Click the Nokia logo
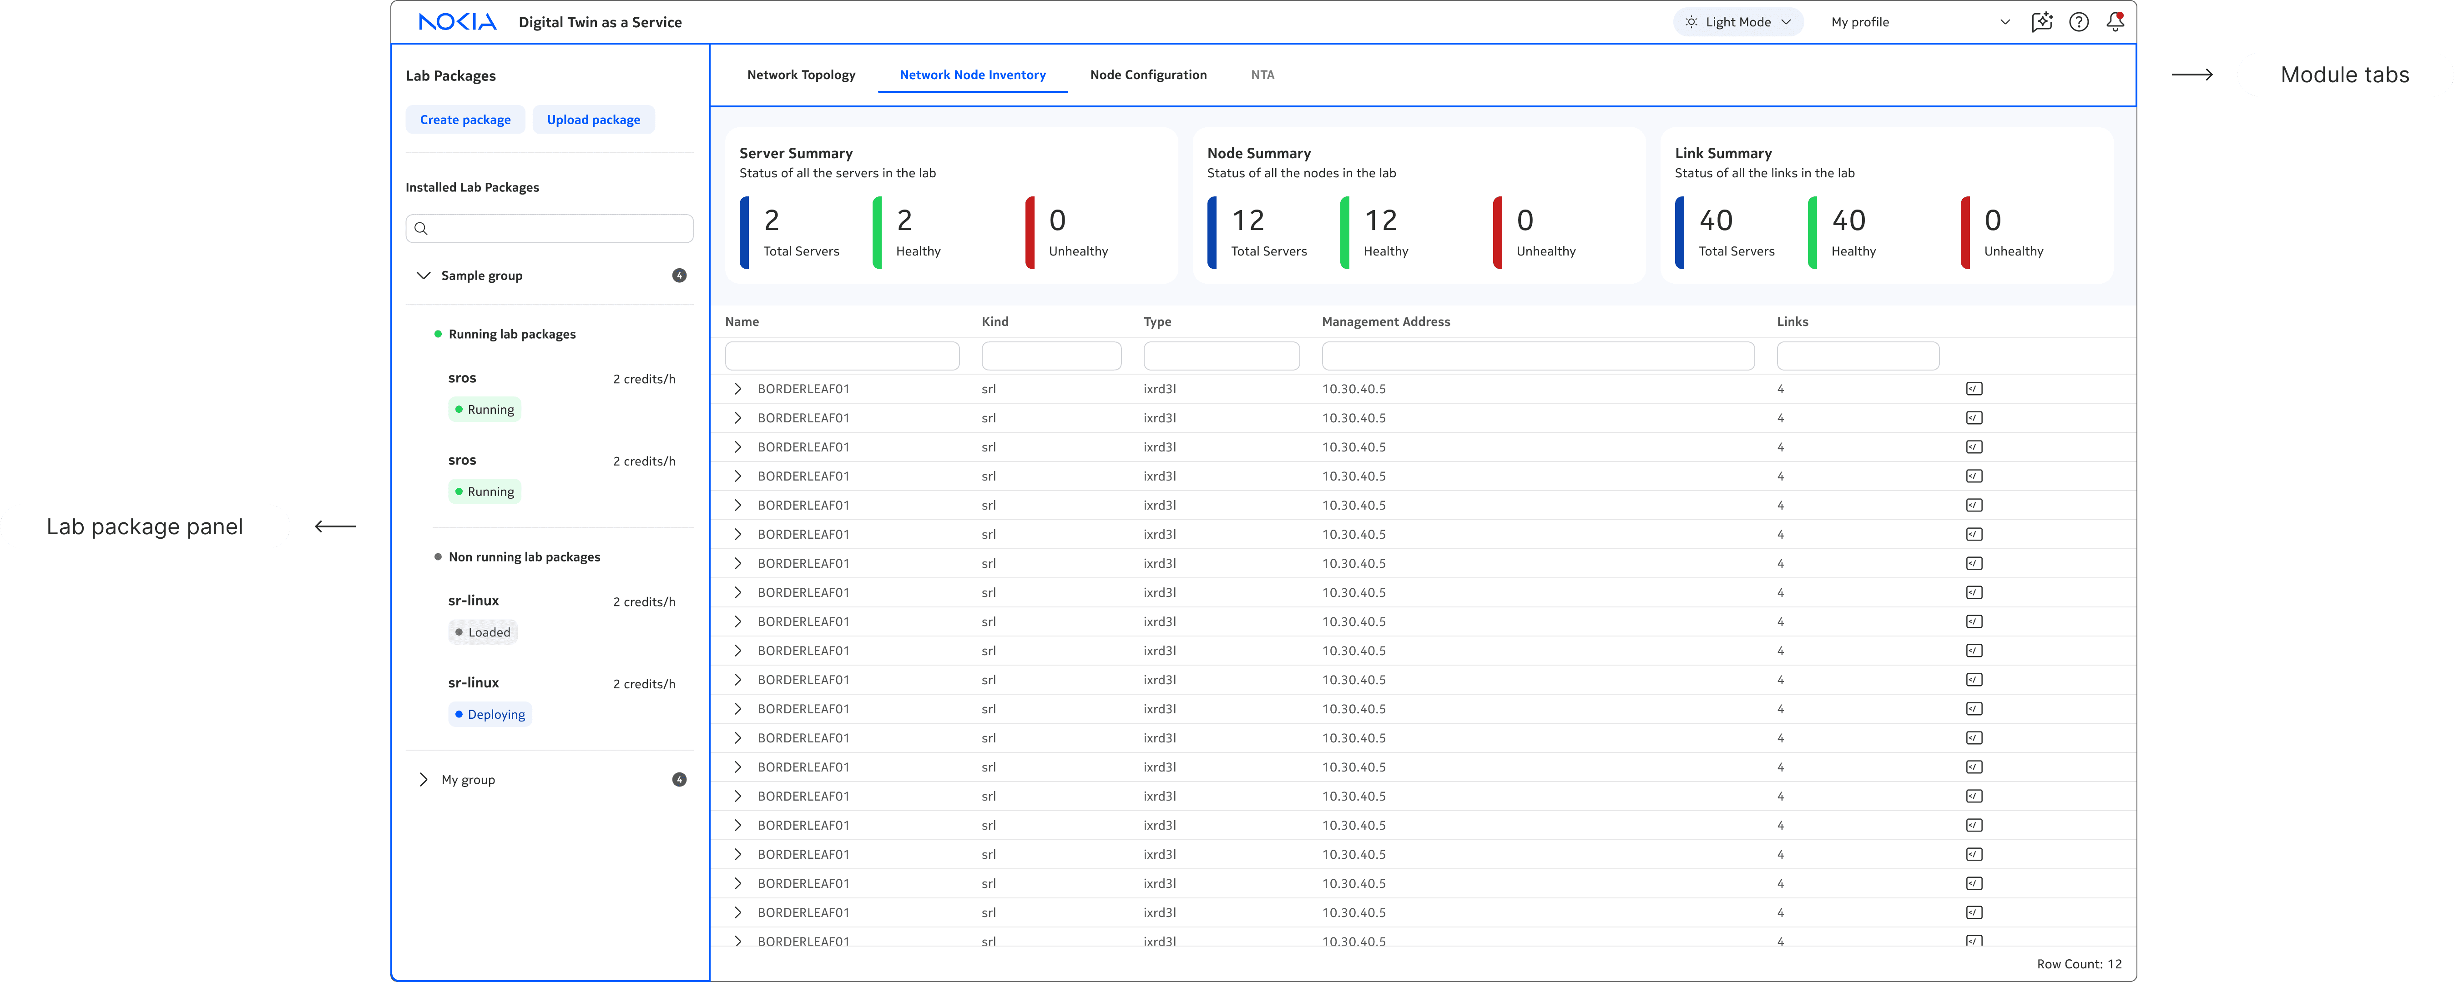2454x982 pixels. tap(457, 22)
